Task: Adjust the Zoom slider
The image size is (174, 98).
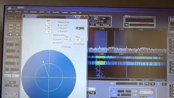Action: 129,84
